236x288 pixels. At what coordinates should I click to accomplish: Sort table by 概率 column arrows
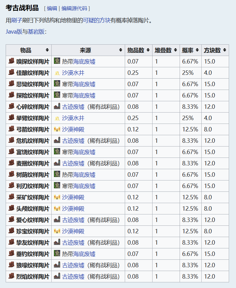(197, 50)
